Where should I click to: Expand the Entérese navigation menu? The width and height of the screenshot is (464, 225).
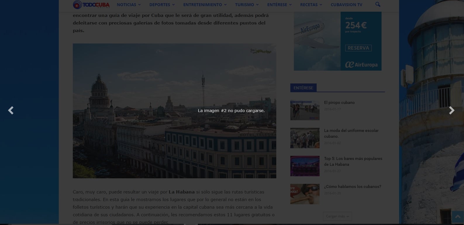(x=280, y=5)
